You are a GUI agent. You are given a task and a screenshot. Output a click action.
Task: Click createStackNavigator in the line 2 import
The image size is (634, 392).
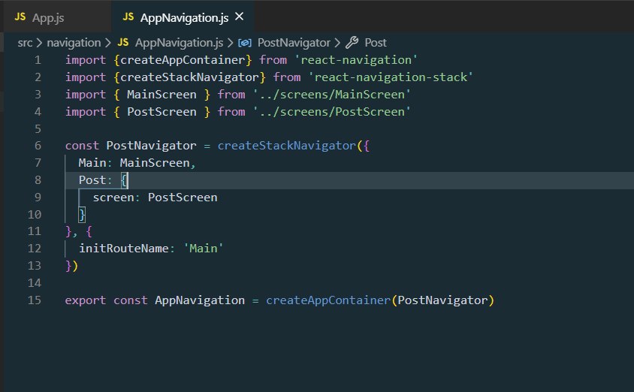(189, 77)
